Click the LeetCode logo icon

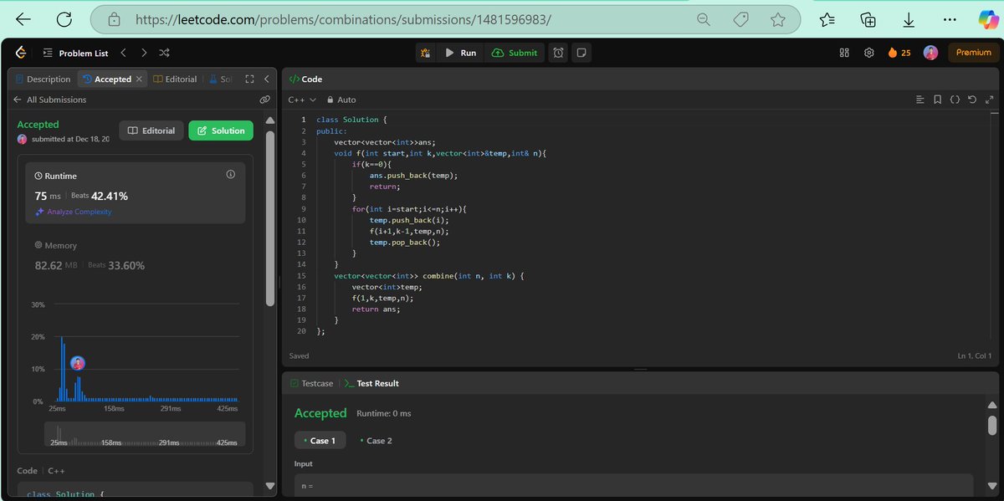pyautogui.click(x=21, y=53)
